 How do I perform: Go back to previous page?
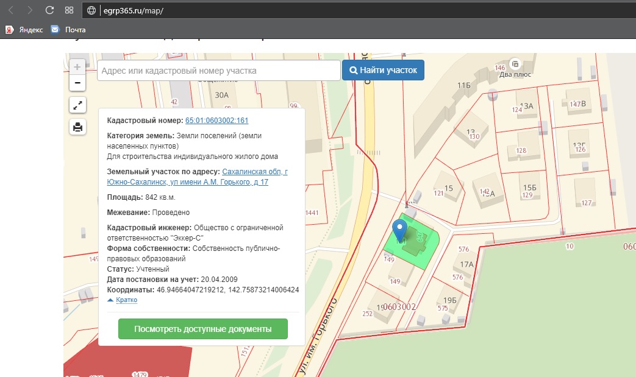[11, 10]
